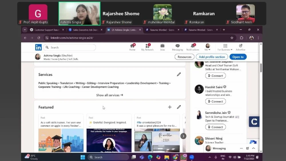Add a Featured item with plus icon
This screenshot has height=161, width=286.
tap(170, 107)
